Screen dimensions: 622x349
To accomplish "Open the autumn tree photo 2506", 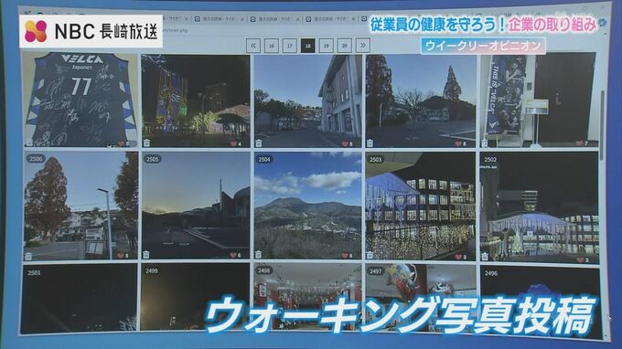I will click(80, 206).
